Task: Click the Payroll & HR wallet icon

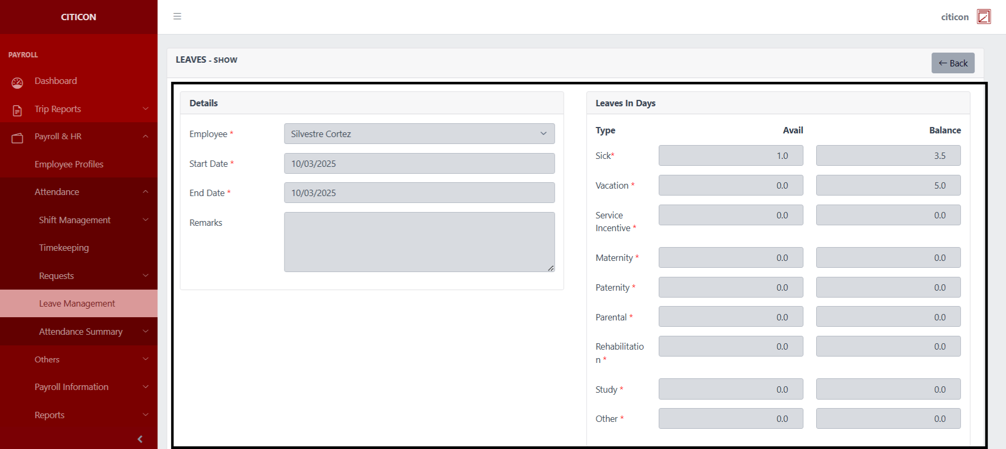Action: tap(18, 138)
